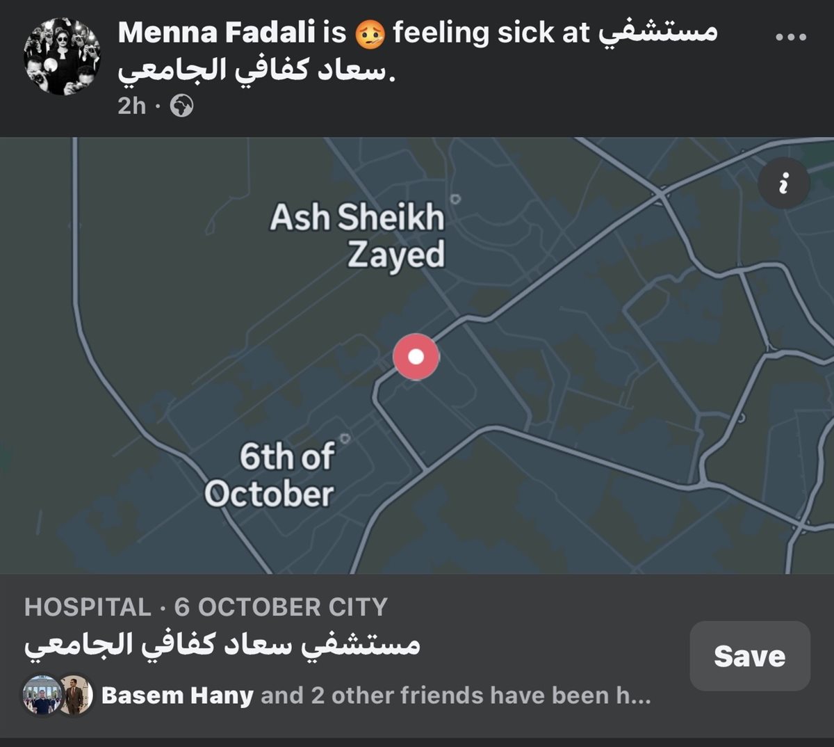834x747 pixels.
Task: Click the 6th of October map label
Action: (270, 475)
